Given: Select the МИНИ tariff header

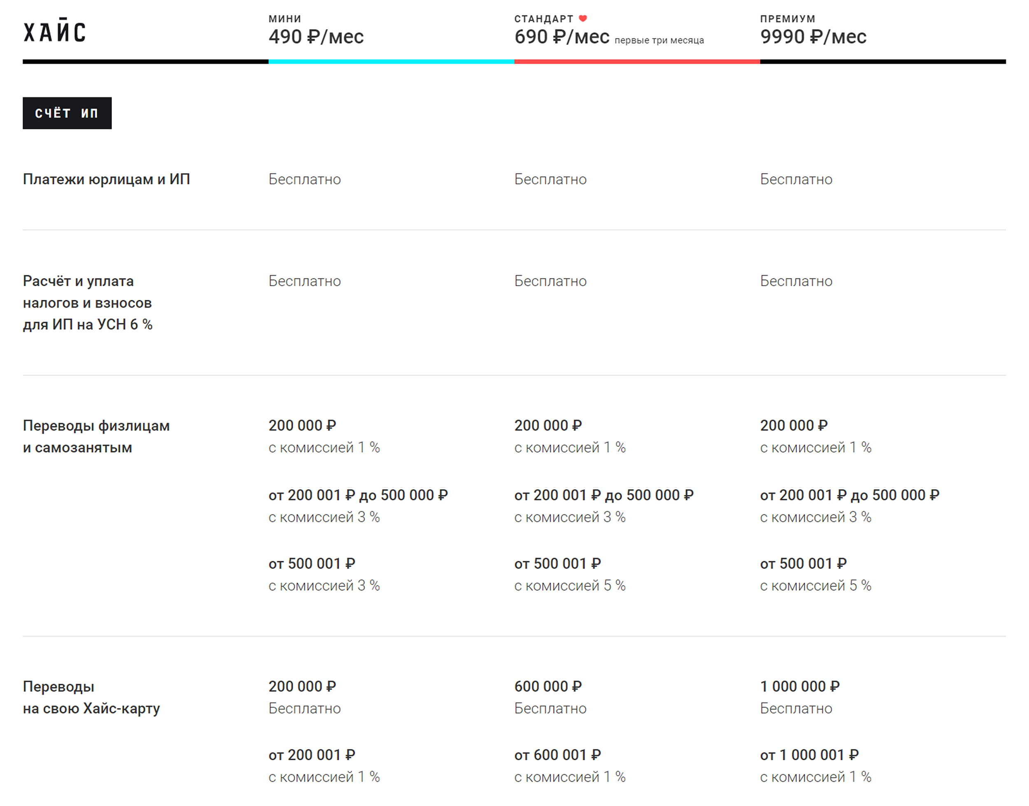Looking at the screenshot, I should pos(285,19).
